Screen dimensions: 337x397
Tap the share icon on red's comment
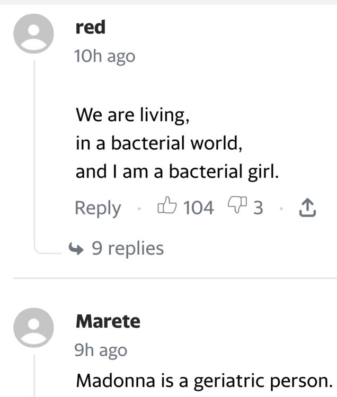[x=307, y=208]
